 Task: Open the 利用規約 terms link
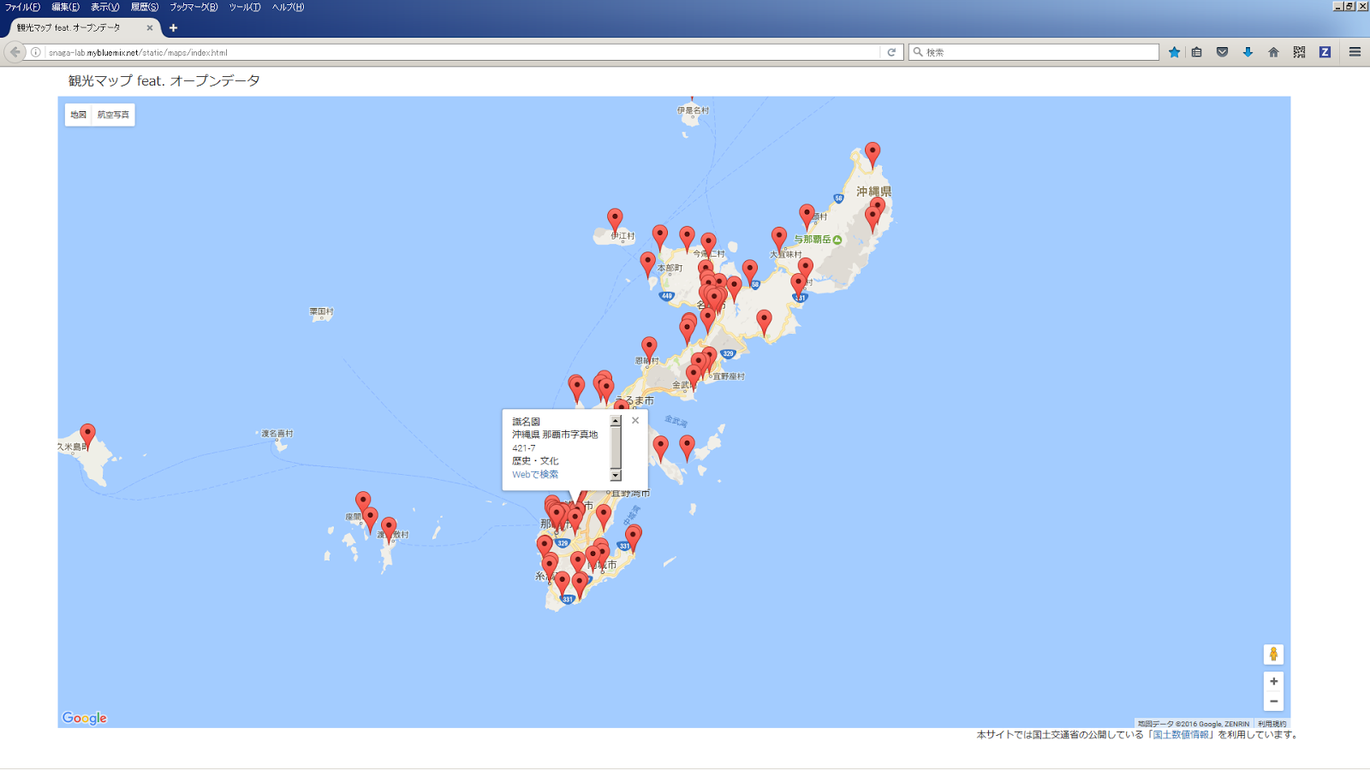[1272, 724]
